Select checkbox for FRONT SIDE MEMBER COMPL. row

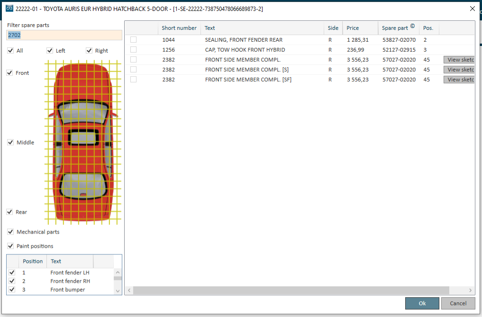tap(133, 60)
